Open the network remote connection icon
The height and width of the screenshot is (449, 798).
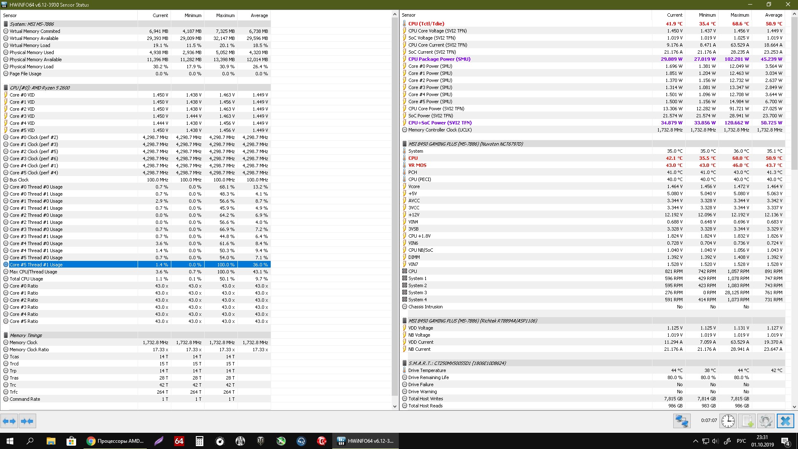[x=682, y=421]
